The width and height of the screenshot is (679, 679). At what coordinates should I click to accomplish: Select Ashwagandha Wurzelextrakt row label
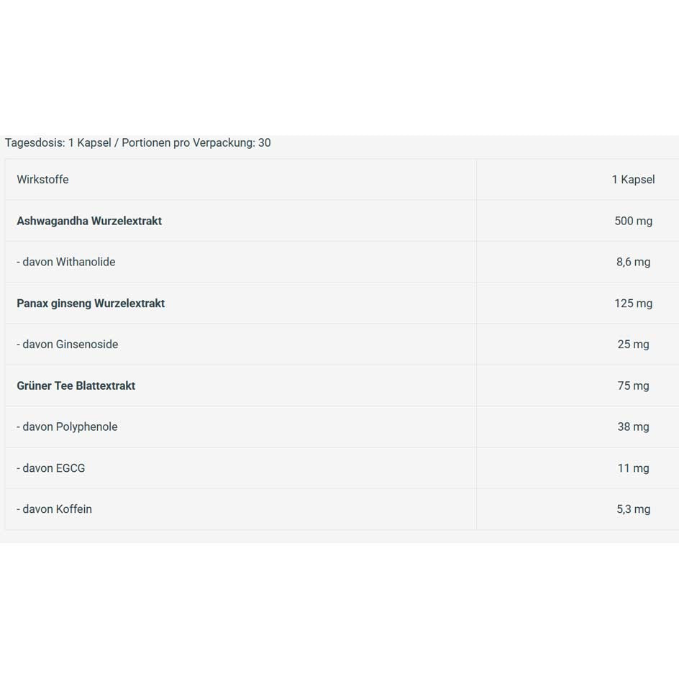pos(89,221)
